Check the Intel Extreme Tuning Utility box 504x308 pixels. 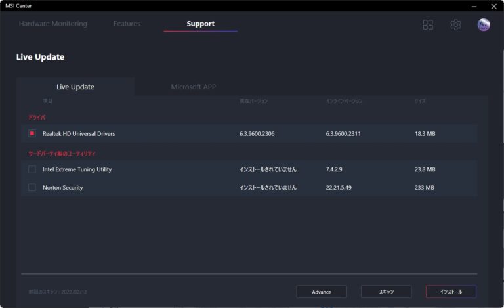pos(32,169)
